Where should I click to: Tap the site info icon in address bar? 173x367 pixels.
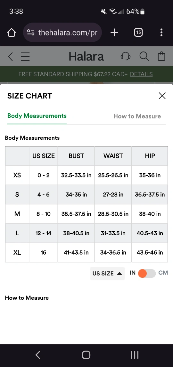[31, 33]
